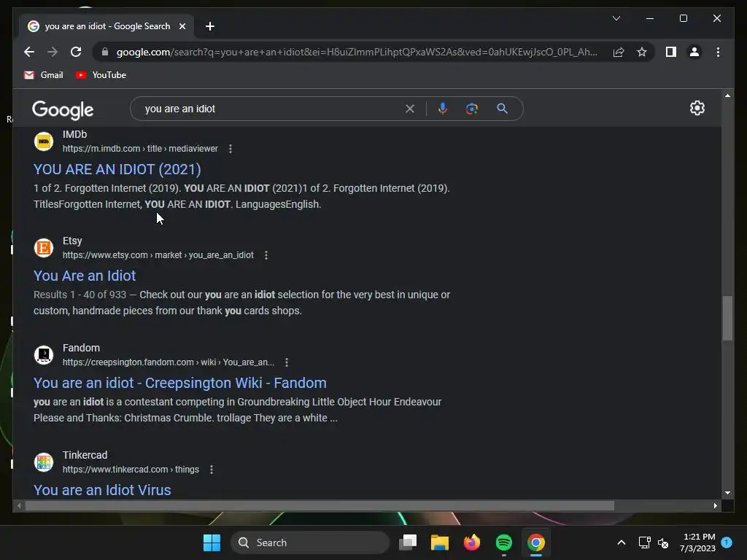Open the Creepsington Wiki Fandom link

pos(179,383)
